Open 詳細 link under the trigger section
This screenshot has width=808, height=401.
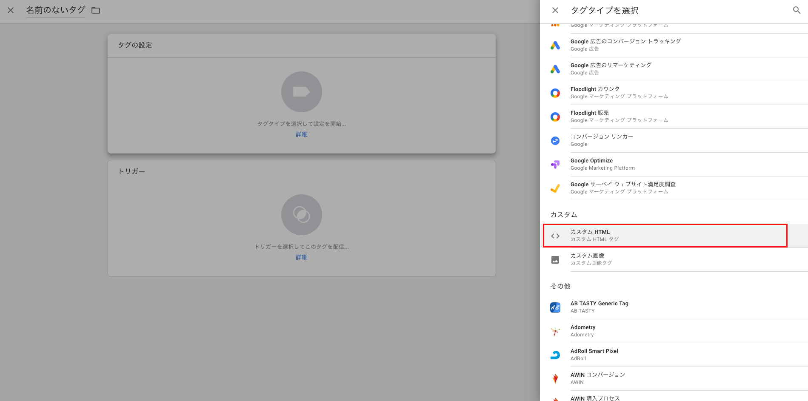[301, 257]
